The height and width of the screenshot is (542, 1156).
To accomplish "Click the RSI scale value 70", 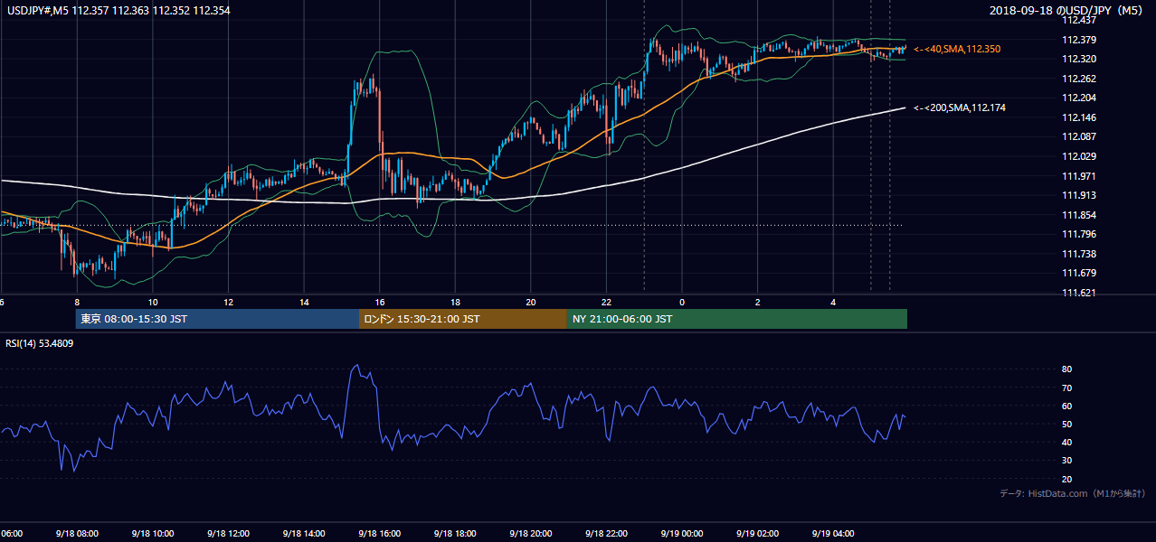I will coord(1066,388).
